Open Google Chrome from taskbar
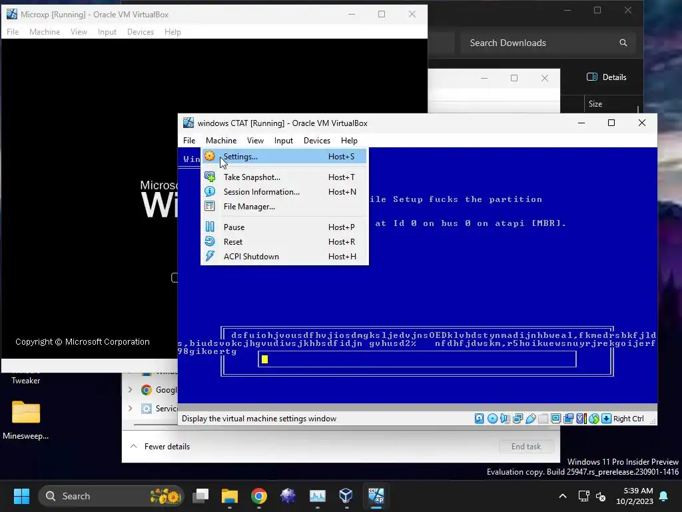This screenshot has width=682, height=512. [x=259, y=496]
